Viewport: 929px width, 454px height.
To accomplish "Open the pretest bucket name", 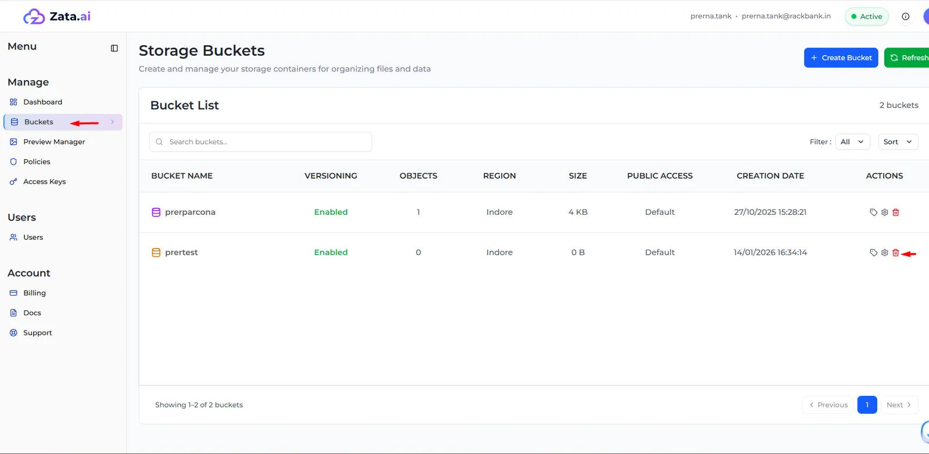I will click(x=181, y=253).
